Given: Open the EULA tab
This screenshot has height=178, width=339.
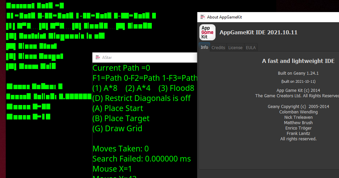Looking at the screenshot, I should [x=251, y=48].
